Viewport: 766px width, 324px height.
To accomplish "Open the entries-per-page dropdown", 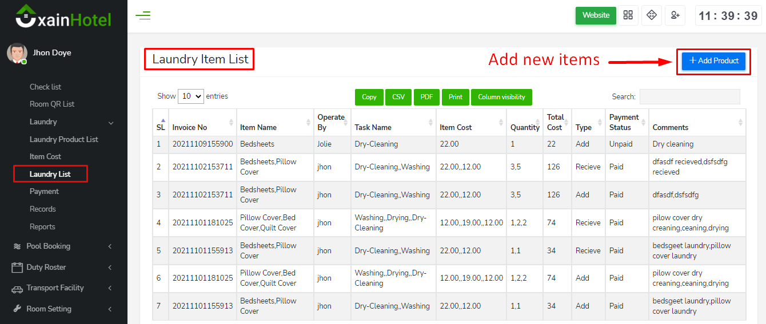I will 191,96.
